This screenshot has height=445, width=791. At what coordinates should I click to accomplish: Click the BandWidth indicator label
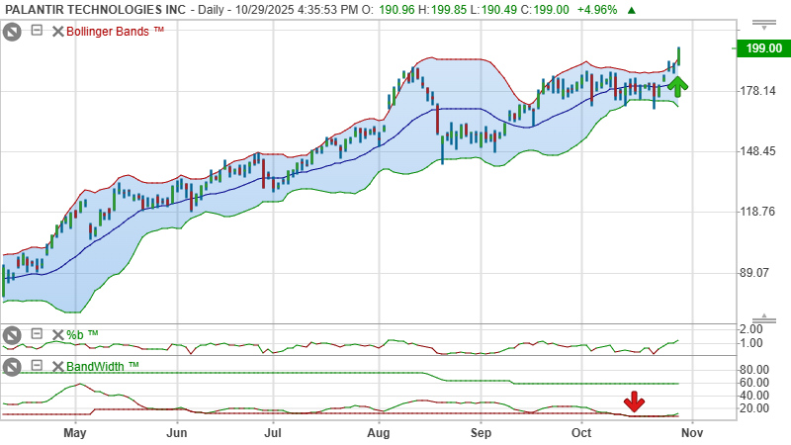click(103, 366)
